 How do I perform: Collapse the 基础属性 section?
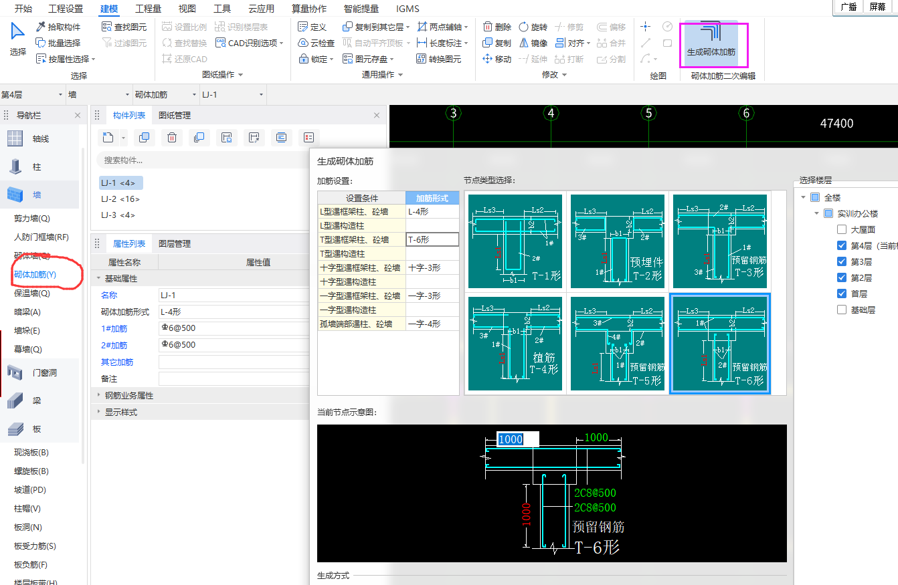(99, 278)
